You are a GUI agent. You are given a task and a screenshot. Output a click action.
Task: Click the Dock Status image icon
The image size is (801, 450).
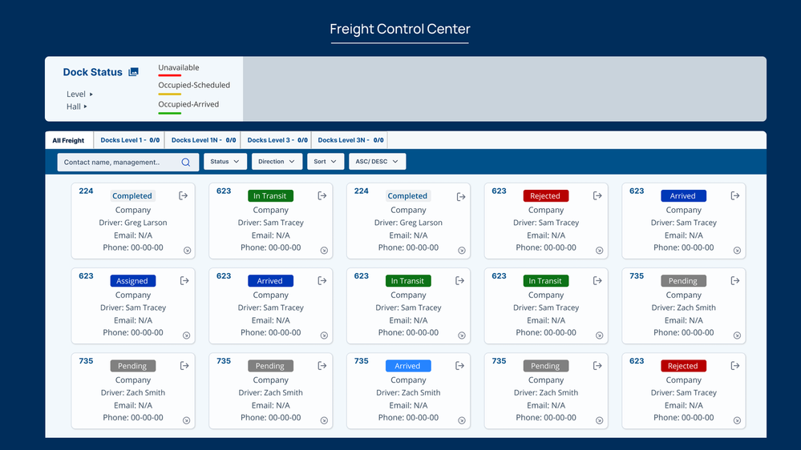coord(134,72)
